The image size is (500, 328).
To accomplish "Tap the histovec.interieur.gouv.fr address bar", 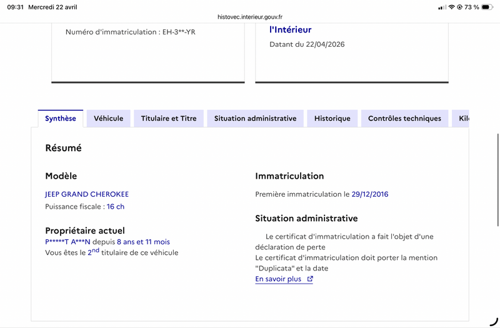I will click(x=249, y=17).
